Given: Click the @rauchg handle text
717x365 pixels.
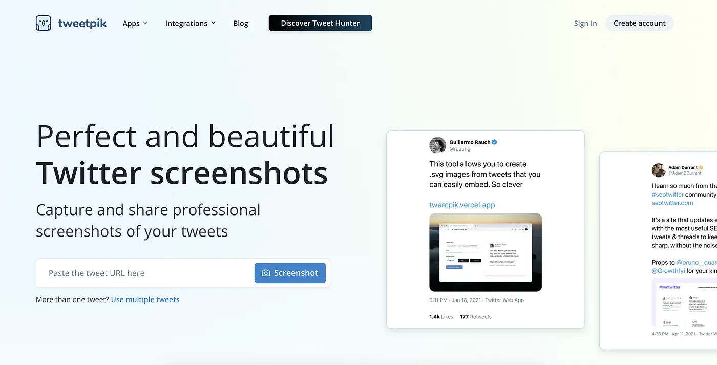Looking at the screenshot, I should [x=460, y=149].
